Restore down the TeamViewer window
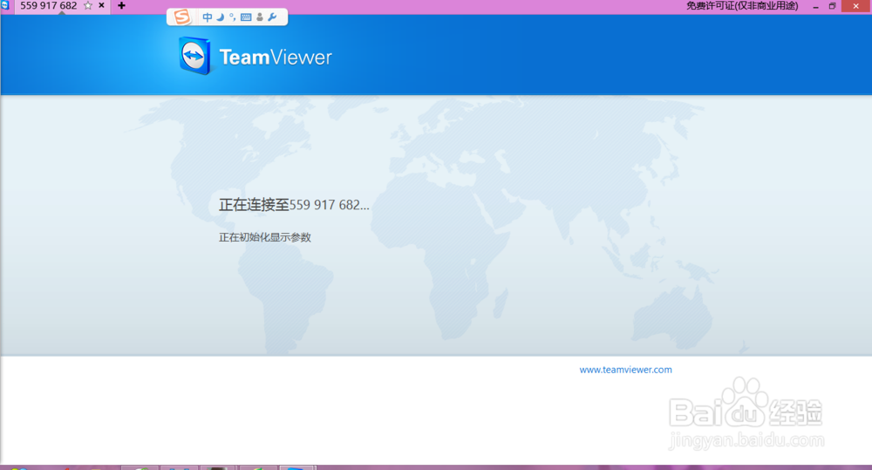Screen dimensions: 872x470 click(833, 6)
